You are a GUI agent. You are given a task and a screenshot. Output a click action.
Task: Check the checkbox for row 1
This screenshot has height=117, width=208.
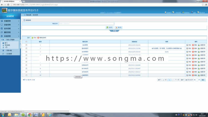tap(26, 45)
